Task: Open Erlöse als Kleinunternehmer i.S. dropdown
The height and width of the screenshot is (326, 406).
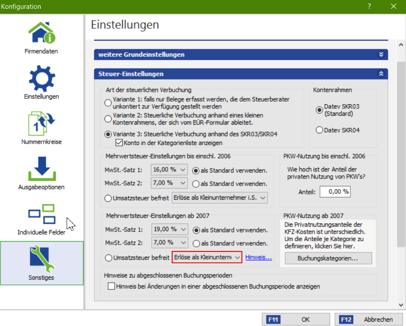Action: click(220, 198)
